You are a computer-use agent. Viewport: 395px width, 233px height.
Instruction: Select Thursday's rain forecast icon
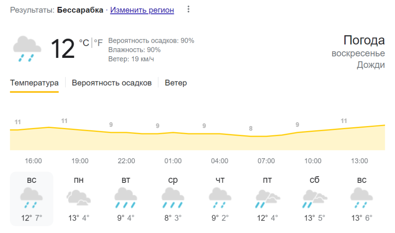tap(220, 198)
